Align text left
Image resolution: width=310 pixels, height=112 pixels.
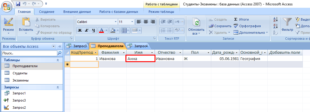click(139, 22)
